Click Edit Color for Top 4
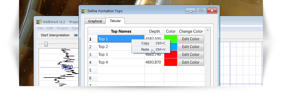The height and width of the screenshot is (96, 282). tap(191, 62)
